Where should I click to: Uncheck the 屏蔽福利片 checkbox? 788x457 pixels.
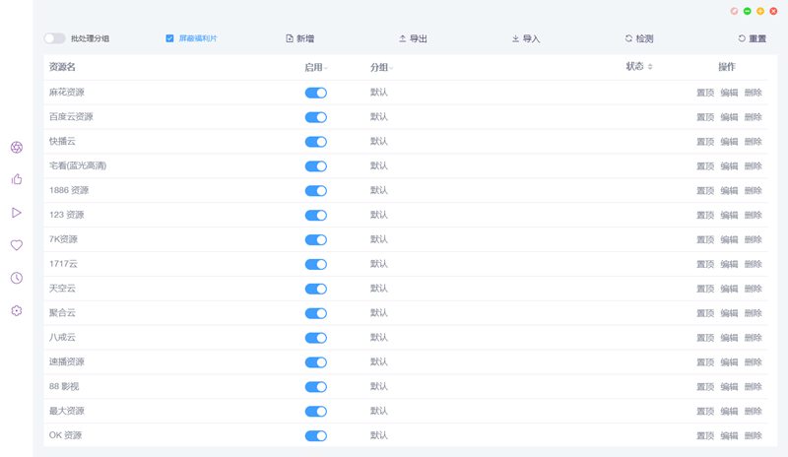point(169,38)
